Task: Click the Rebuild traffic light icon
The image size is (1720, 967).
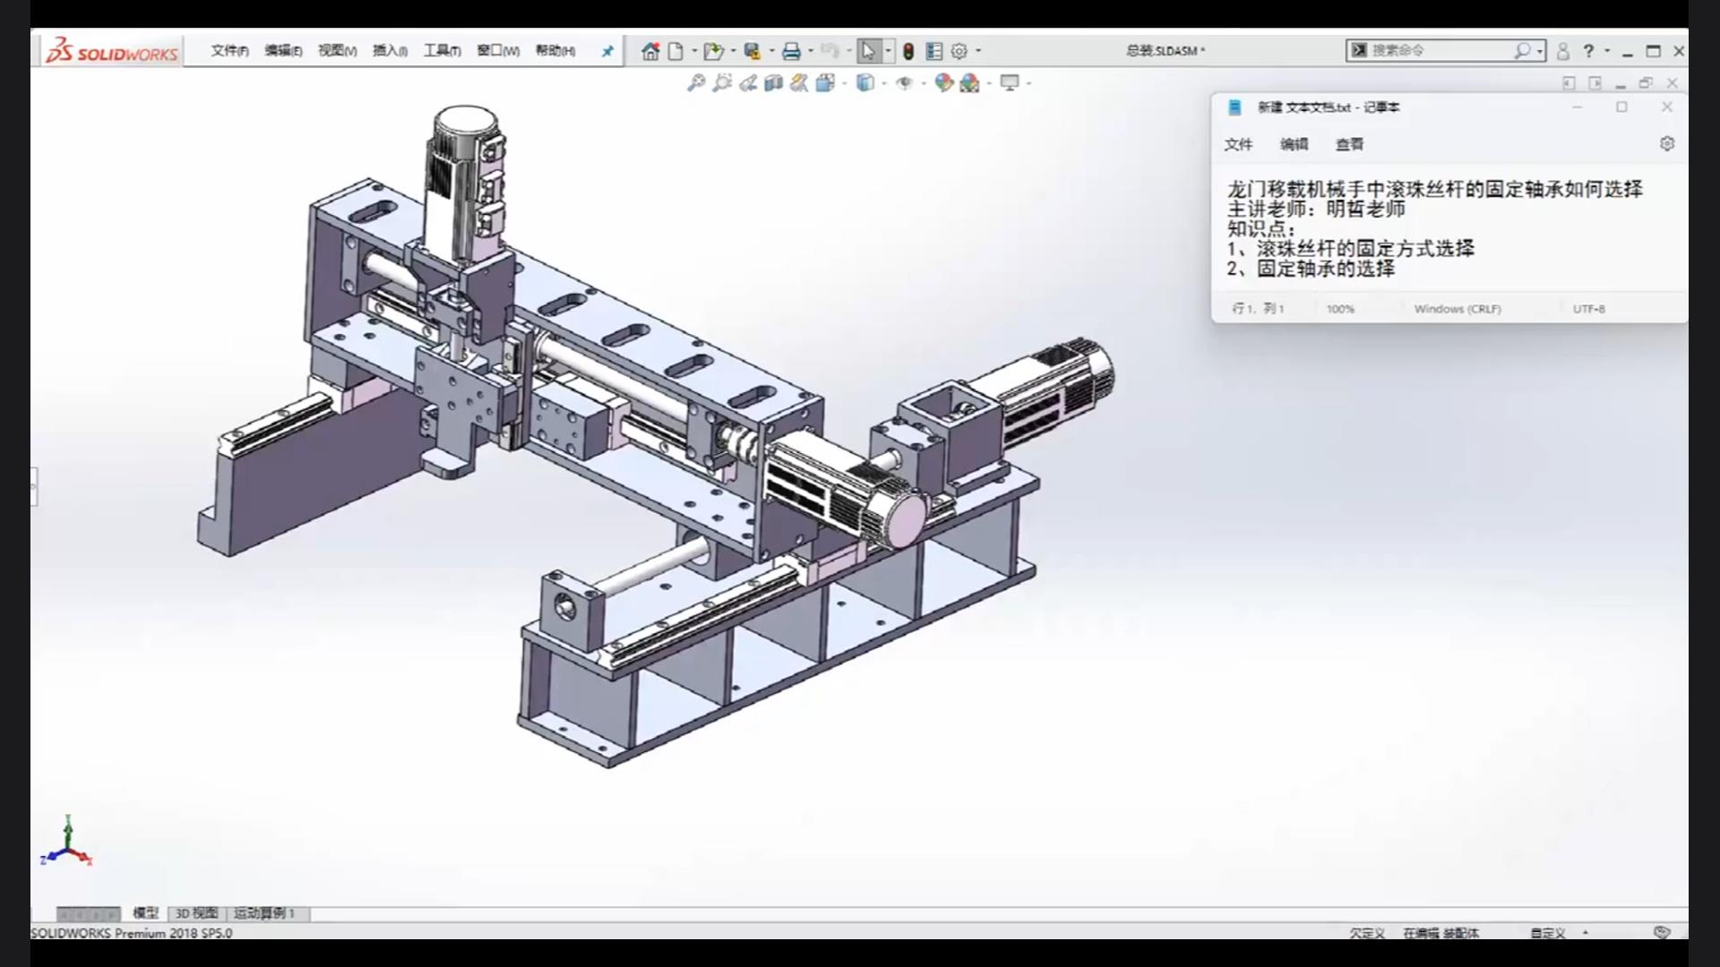Action: pos(908,51)
